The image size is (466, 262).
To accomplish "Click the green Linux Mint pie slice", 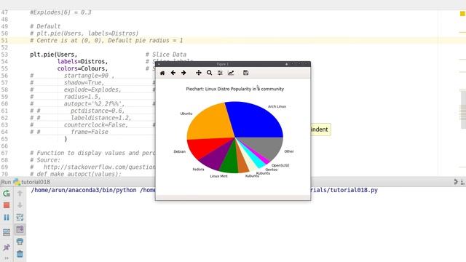I will click(x=230, y=162).
